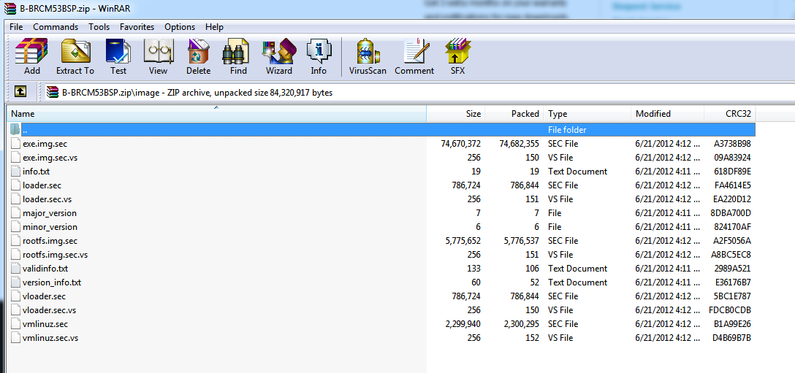The height and width of the screenshot is (373, 795).
Task: Click the Add toolbar icon
Action: click(31, 56)
